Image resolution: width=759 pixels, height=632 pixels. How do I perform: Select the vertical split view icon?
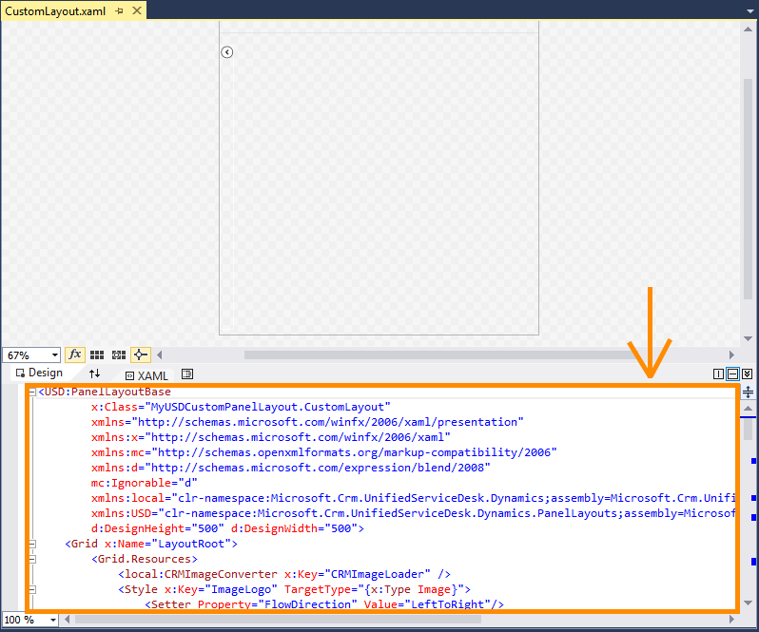[718, 373]
